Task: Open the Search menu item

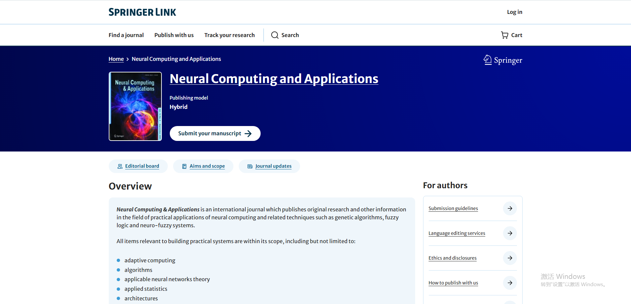Action: pyautogui.click(x=285, y=35)
